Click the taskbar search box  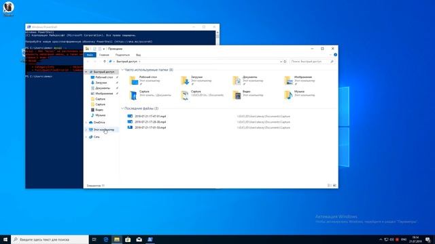(50, 239)
